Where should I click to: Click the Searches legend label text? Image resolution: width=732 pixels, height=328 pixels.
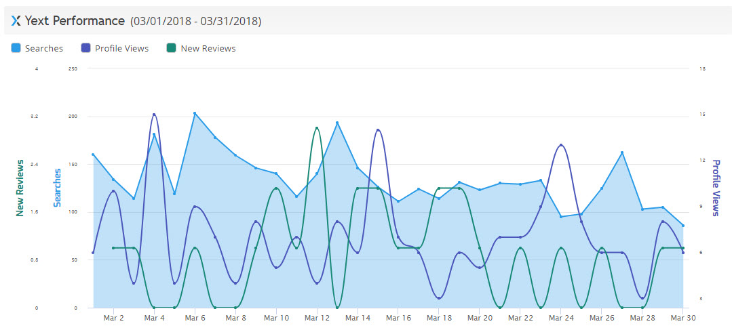[44, 48]
